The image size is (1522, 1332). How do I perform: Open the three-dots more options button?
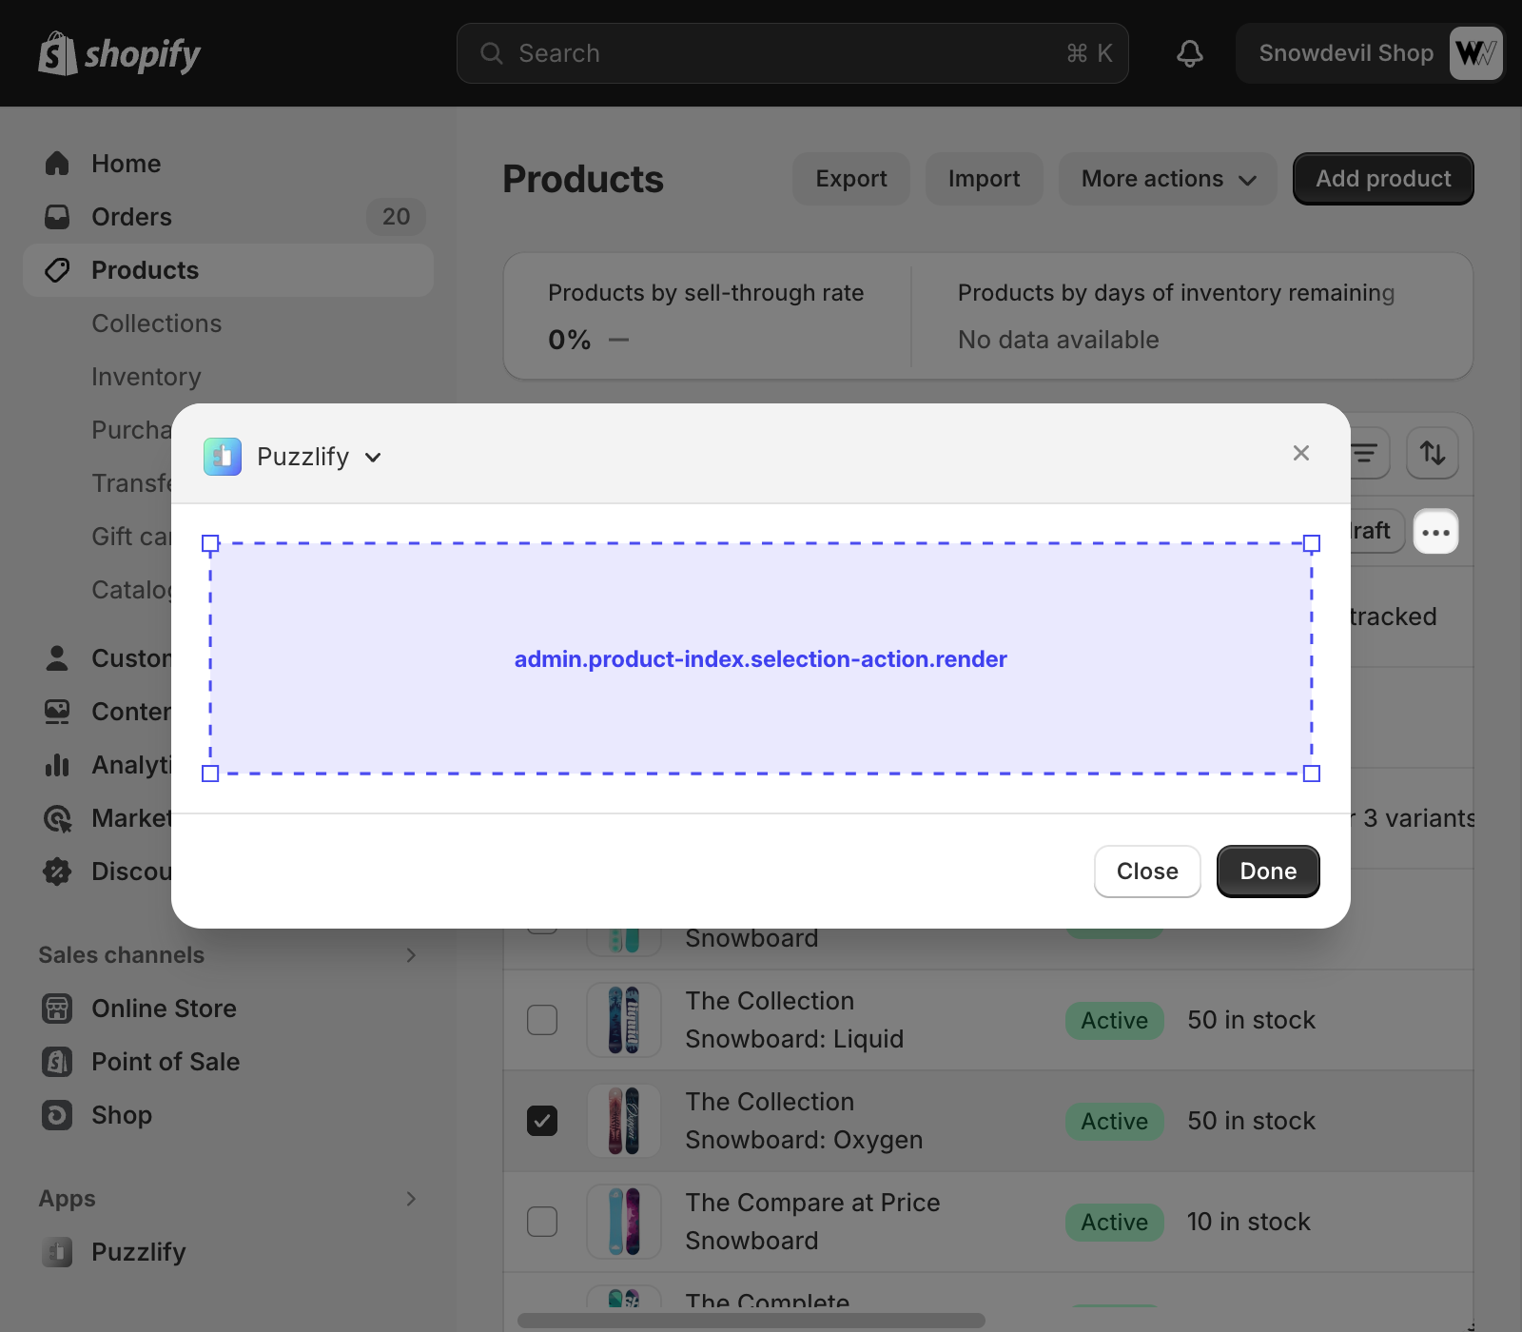(1435, 532)
